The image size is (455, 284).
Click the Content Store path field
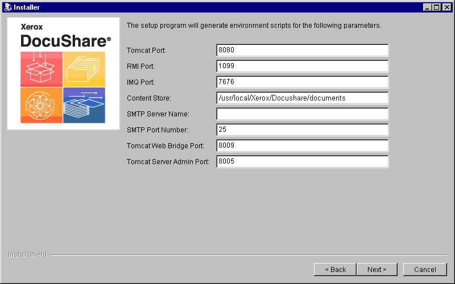(x=302, y=98)
